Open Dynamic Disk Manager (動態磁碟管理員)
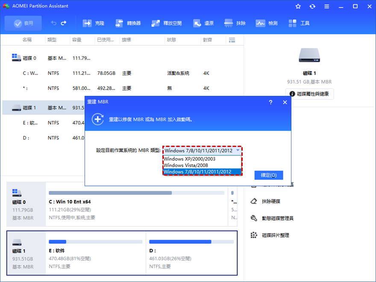 [x=277, y=218]
